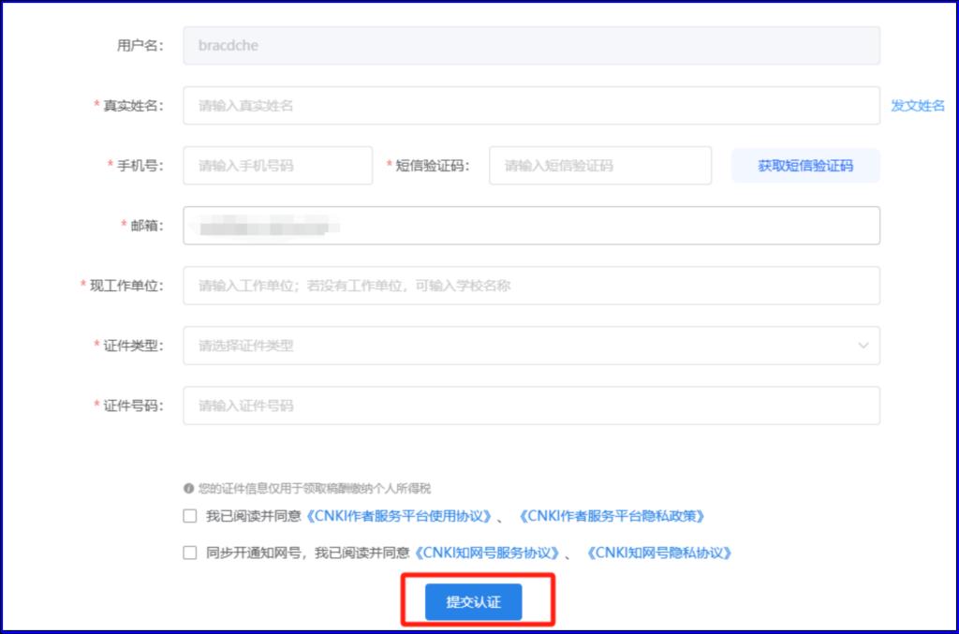
Task: Click the 您的证件信息仅用于领取稿酬 notice text
Action: coord(314,489)
